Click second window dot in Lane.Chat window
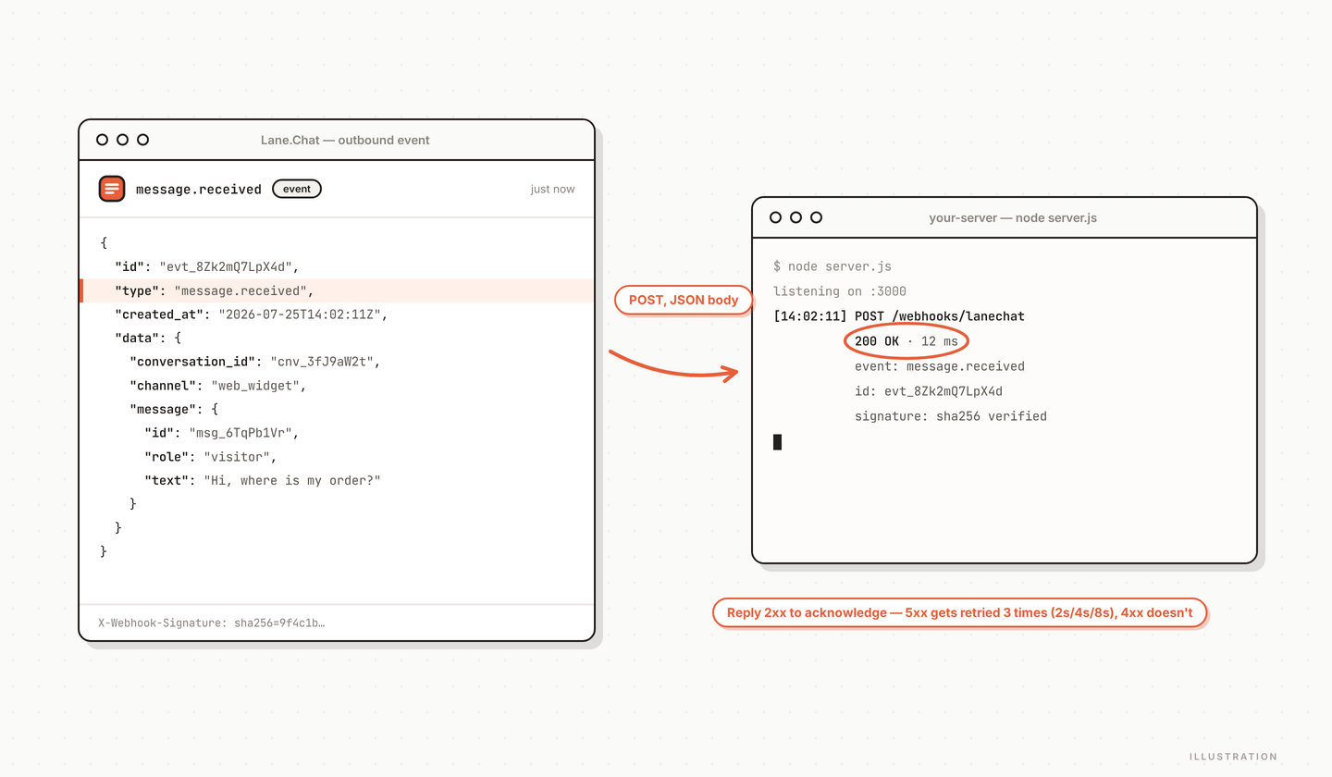The width and height of the screenshot is (1332, 777). click(122, 140)
